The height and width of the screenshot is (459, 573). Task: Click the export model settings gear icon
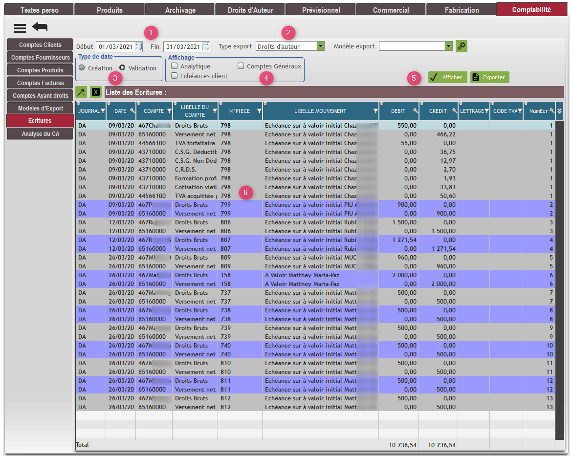tap(462, 46)
